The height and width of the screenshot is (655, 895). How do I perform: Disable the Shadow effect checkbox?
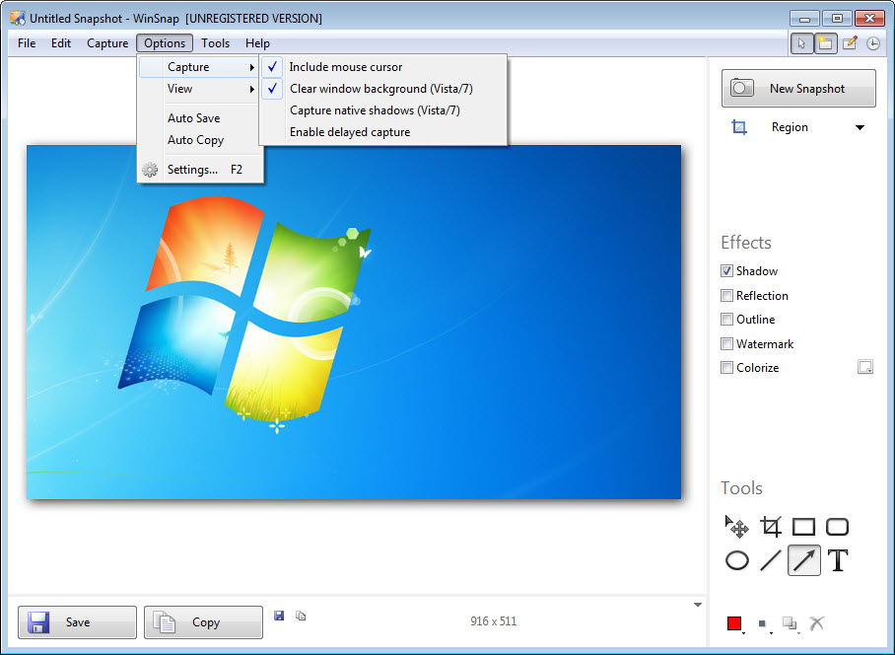point(726,270)
